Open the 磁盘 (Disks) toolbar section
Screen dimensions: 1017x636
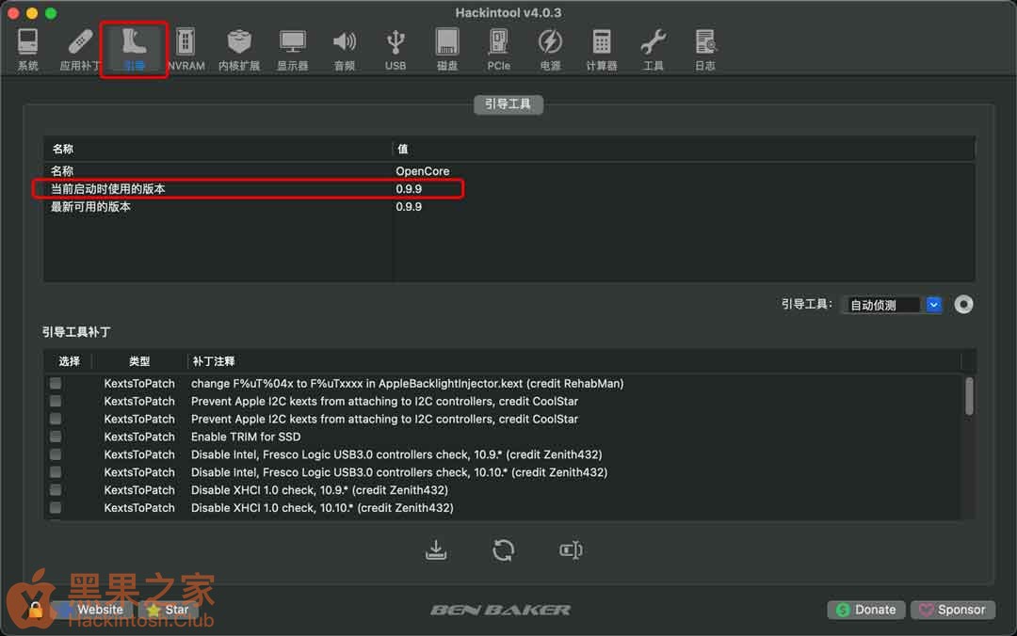pyautogui.click(x=447, y=49)
